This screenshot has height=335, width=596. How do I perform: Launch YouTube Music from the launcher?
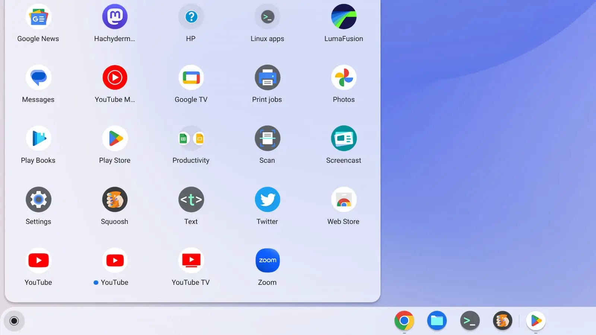115,77
